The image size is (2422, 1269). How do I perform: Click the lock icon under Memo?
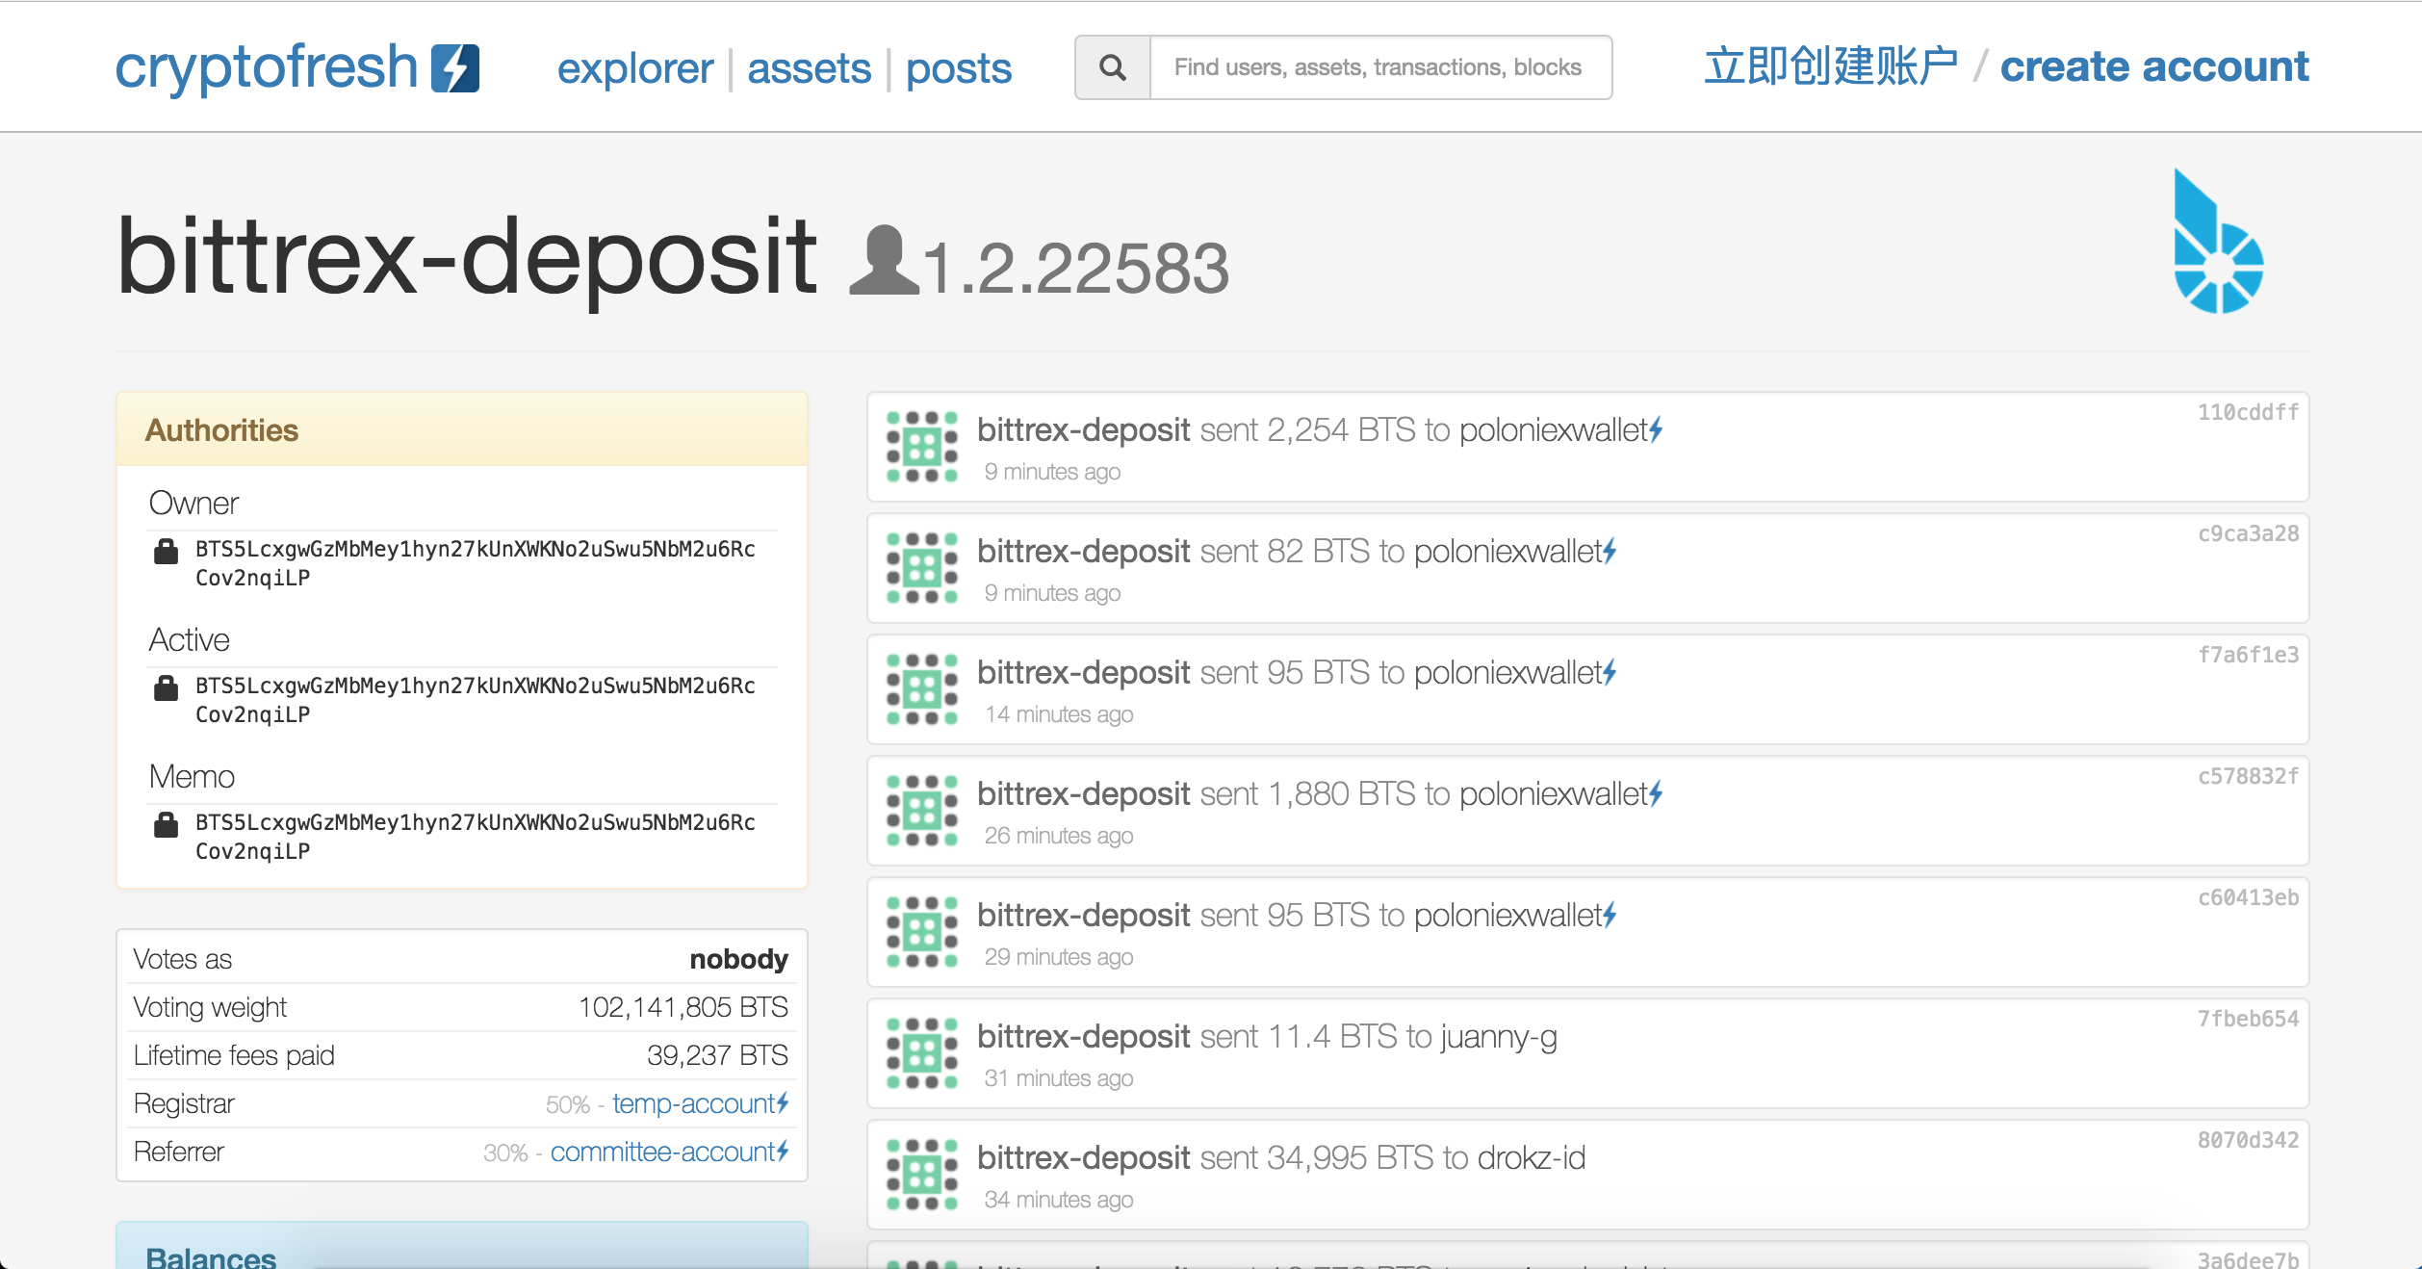166,824
